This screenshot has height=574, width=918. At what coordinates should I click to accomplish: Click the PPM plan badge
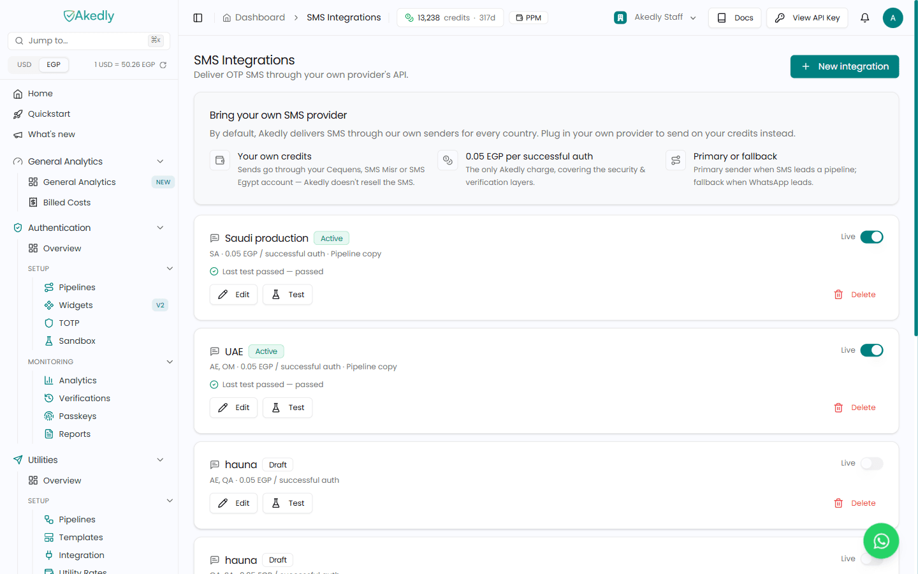(528, 18)
